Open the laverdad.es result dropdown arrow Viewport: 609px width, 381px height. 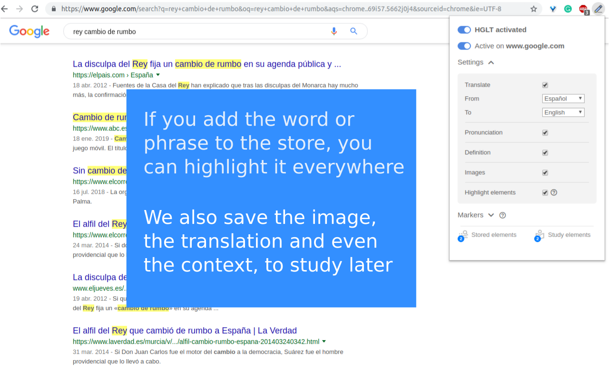click(324, 341)
